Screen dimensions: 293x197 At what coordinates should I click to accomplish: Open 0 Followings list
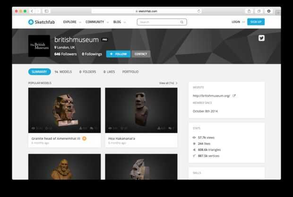pos(92,54)
